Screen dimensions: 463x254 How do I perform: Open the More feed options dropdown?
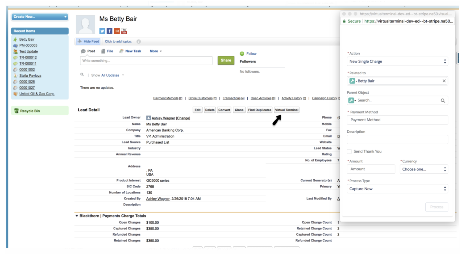pyautogui.click(x=156, y=51)
